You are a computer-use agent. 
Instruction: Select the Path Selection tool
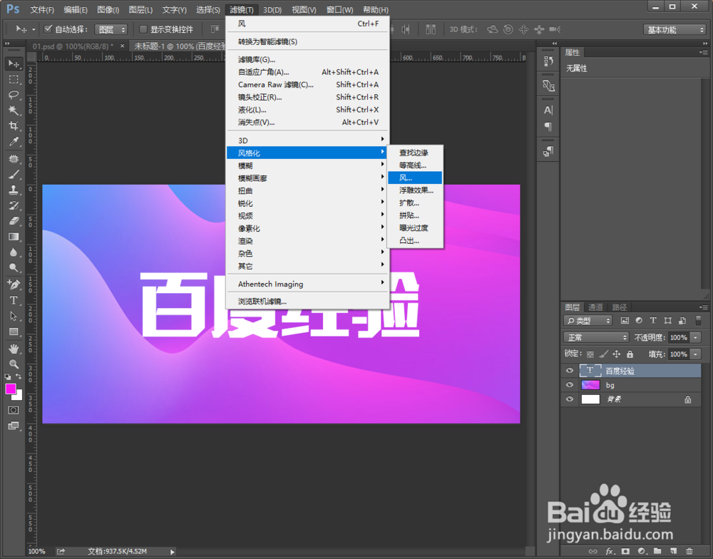pos(14,316)
